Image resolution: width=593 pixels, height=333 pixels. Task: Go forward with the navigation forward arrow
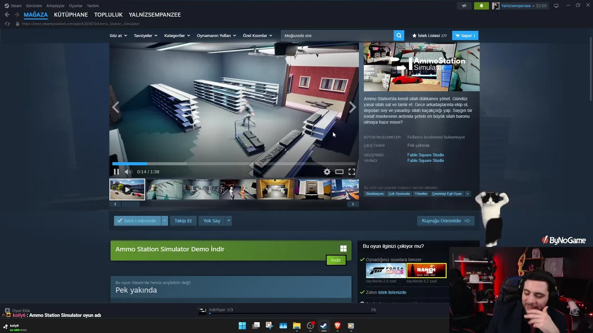click(17, 15)
